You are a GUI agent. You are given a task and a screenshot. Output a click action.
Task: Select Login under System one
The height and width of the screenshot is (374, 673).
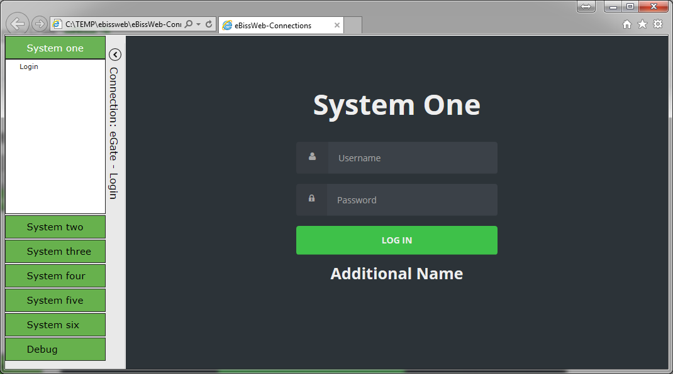click(x=29, y=67)
